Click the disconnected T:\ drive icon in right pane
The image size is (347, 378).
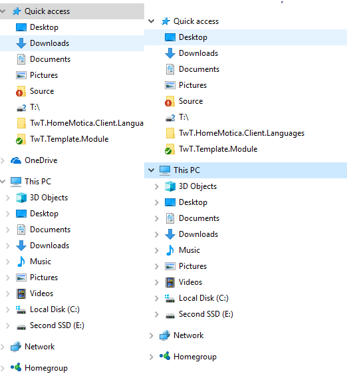pos(170,118)
